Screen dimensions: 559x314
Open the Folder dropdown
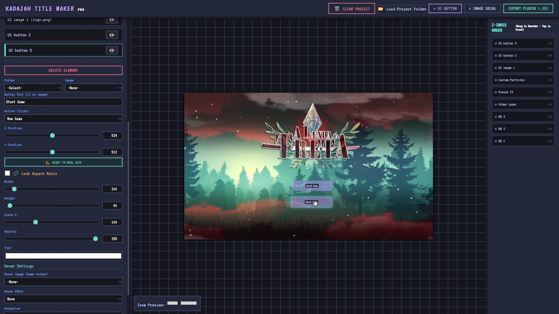point(33,88)
